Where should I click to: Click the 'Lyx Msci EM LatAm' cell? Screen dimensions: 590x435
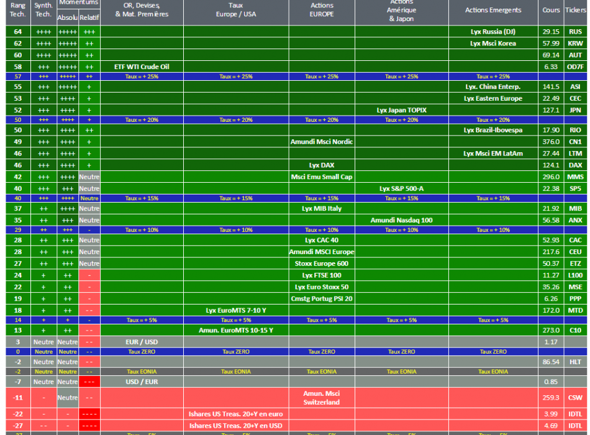click(493, 153)
